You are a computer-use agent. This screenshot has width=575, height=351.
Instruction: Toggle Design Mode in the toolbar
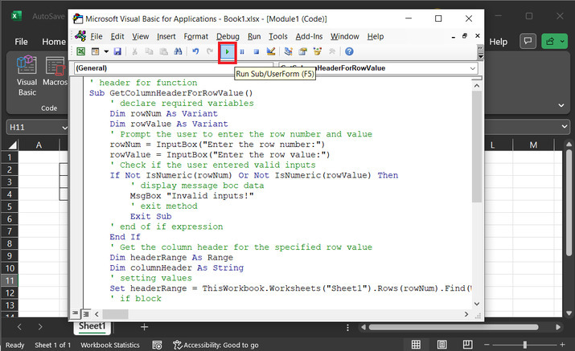[271, 52]
